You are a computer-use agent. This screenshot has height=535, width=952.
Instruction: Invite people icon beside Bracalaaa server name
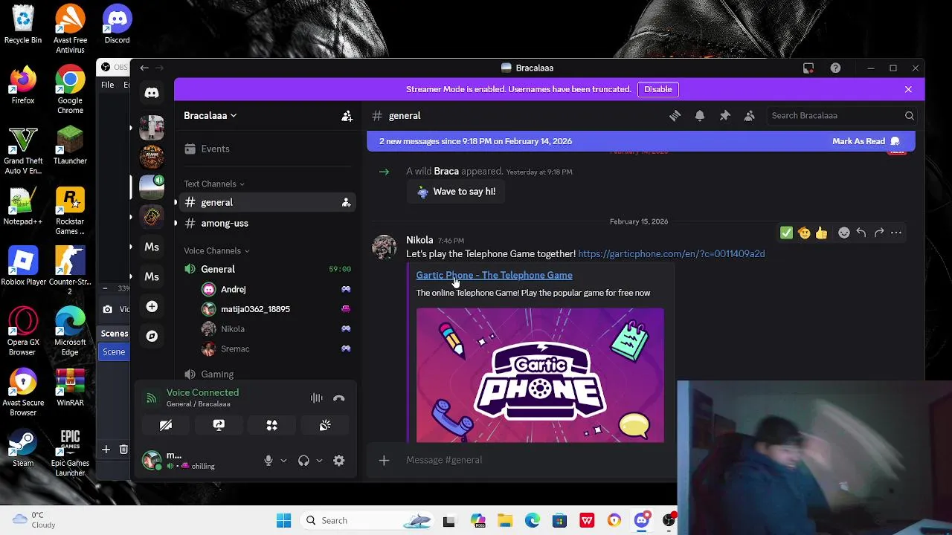tap(347, 116)
